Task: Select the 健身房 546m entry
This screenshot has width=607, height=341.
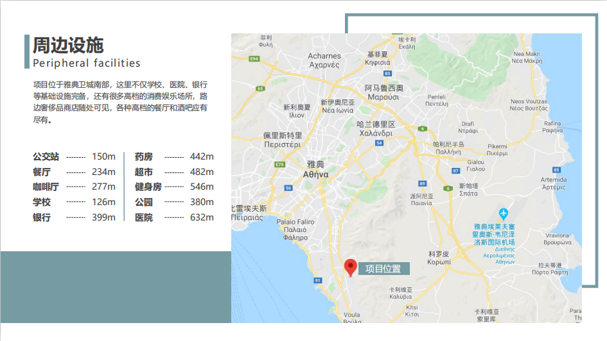Action: pos(173,187)
